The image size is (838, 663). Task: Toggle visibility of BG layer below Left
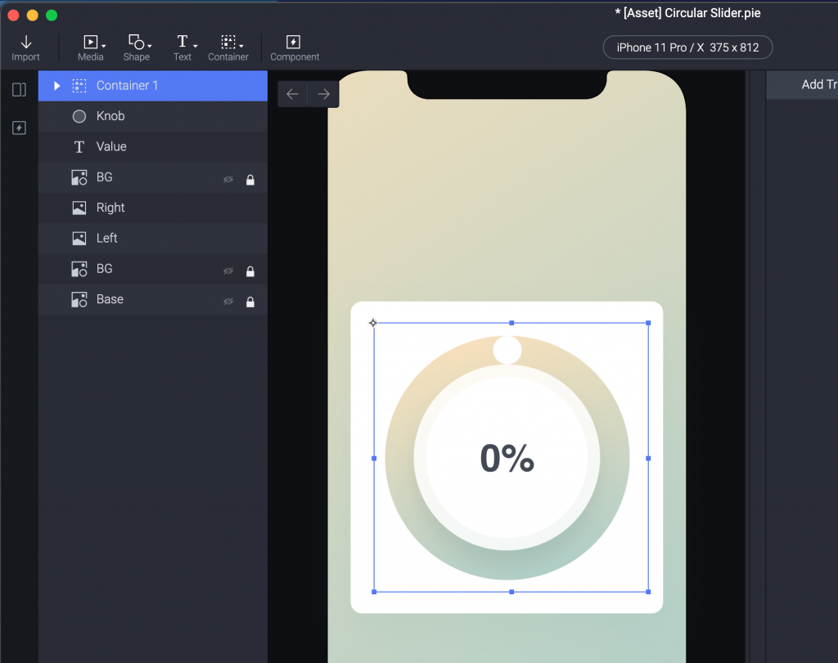click(x=228, y=271)
